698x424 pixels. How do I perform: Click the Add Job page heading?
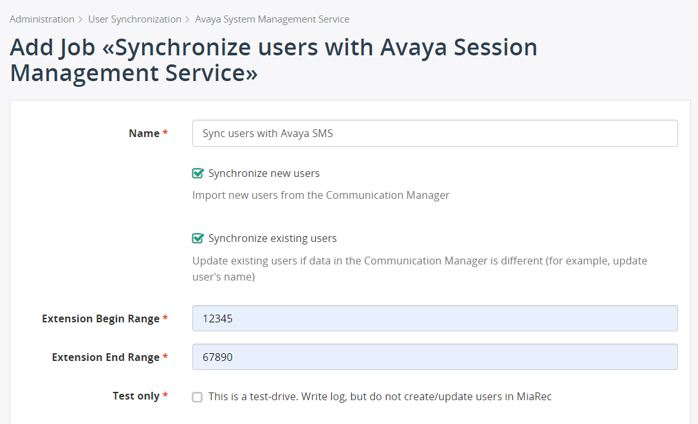[x=273, y=60]
